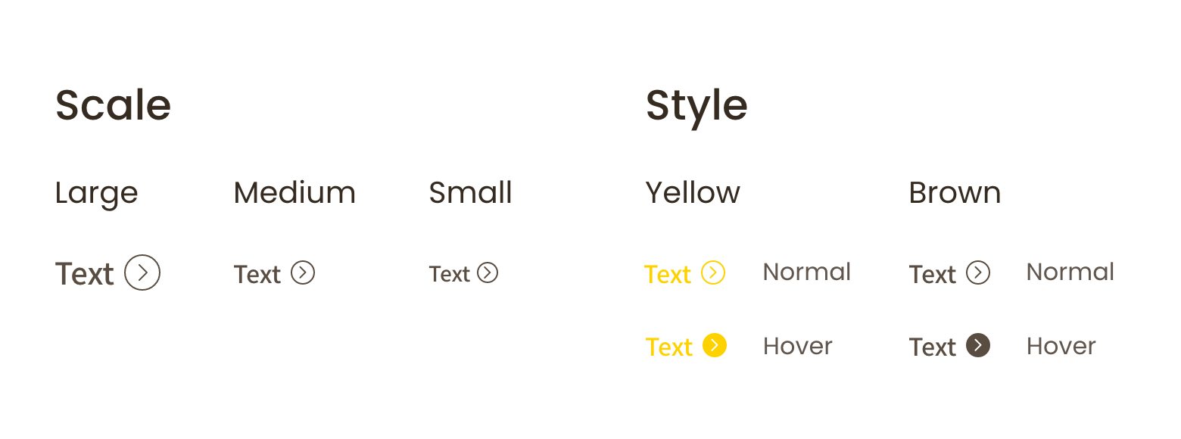Click the small circled chevron icon
Viewport: 1181px width, 439px height.
[488, 272]
